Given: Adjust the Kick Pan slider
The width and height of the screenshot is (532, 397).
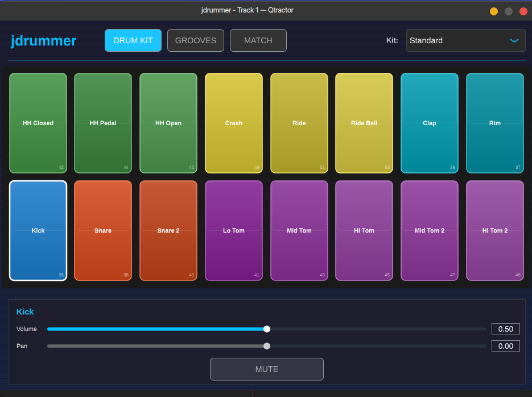Looking at the screenshot, I should click(x=266, y=345).
